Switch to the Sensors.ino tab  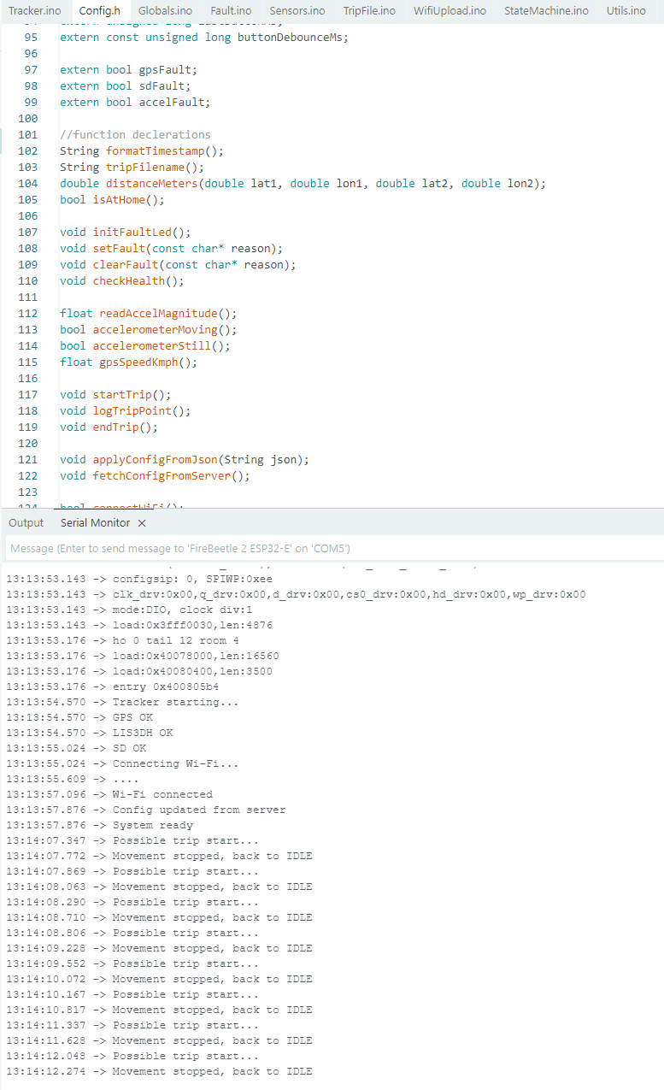pyautogui.click(x=297, y=11)
